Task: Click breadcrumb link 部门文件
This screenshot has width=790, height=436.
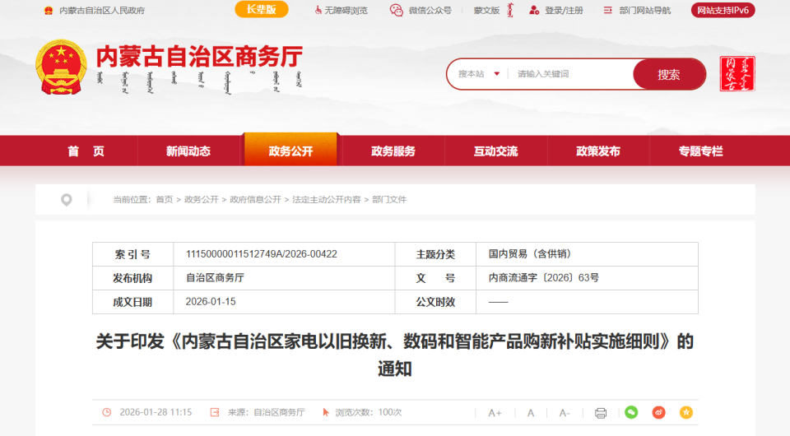Action: (x=389, y=200)
